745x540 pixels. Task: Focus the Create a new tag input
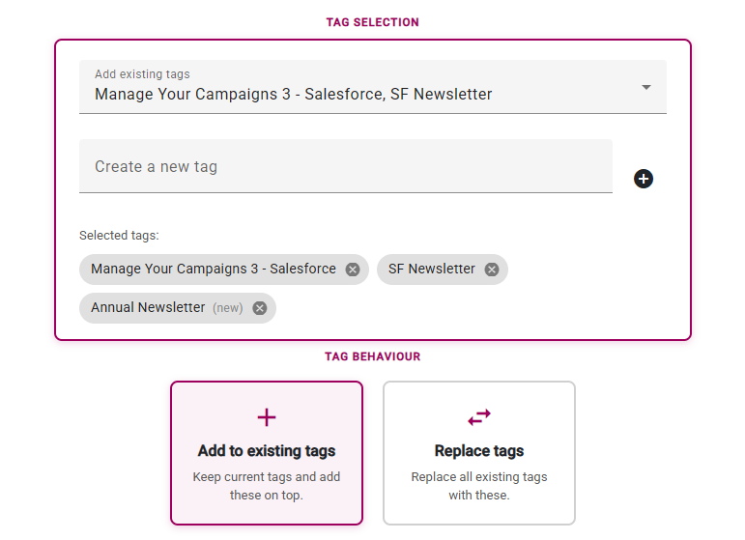(x=346, y=166)
